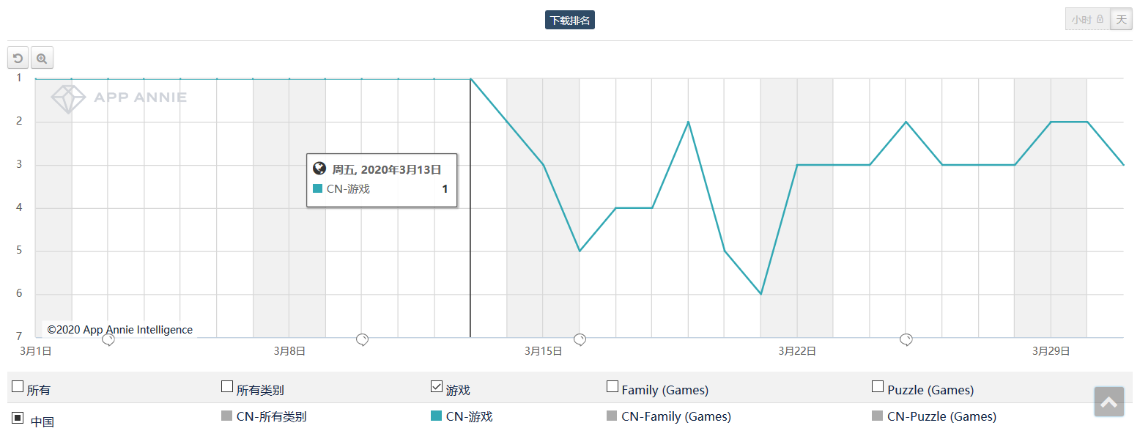This screenshot has height=431, width=1140.
Task: Uncheck the 游戏 checkbox
Action: pos(437,387)
